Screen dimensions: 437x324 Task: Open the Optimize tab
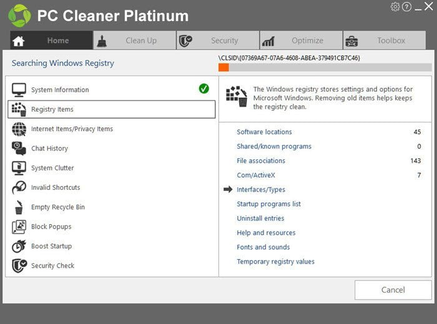(x=302, y=41)
